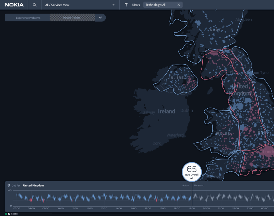Click the Forecast label on the timeline

coord(199,186)
